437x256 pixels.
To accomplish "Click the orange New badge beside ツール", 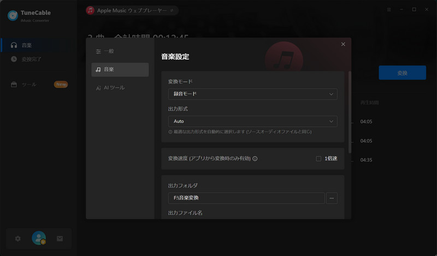I will tap(61, 84).
